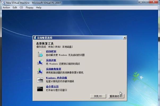The height and width of the screenshot is (106, 160).
Task: Click the System Recovery Options dialog title icon
Action: 35,38
